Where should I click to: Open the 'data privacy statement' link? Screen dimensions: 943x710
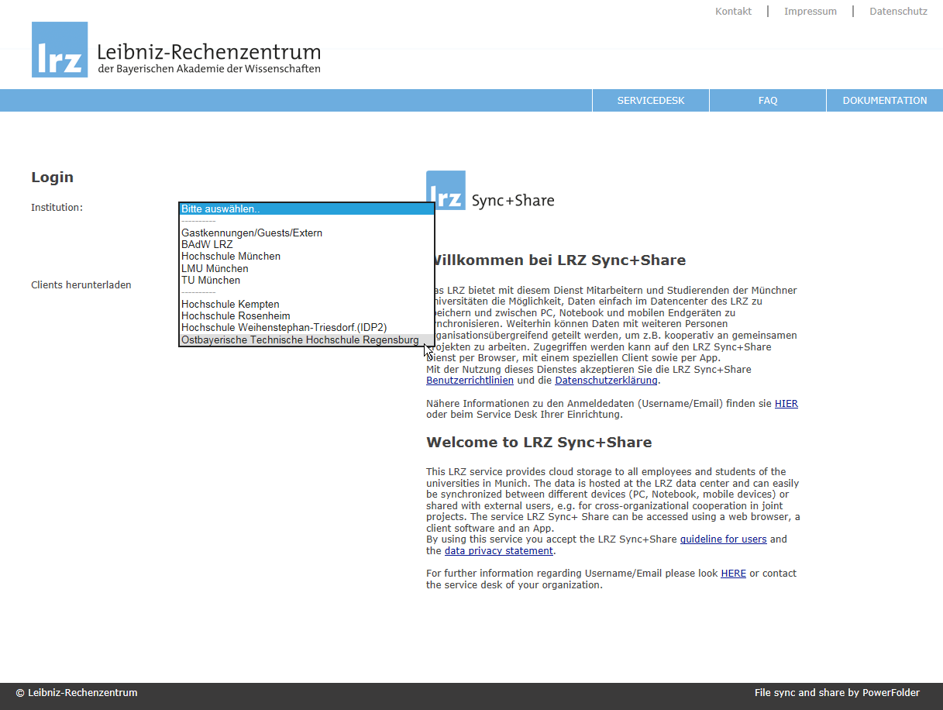pos(499,551)
